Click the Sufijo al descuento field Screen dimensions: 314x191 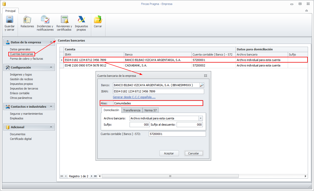[190, 125]
